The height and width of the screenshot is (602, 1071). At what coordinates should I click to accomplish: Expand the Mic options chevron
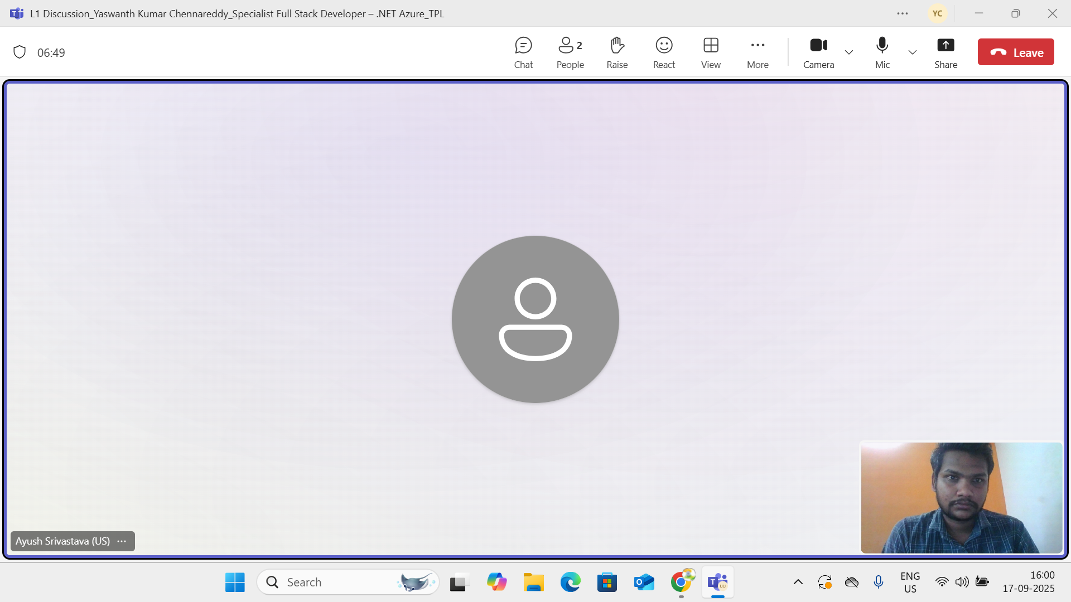(913, 52)
